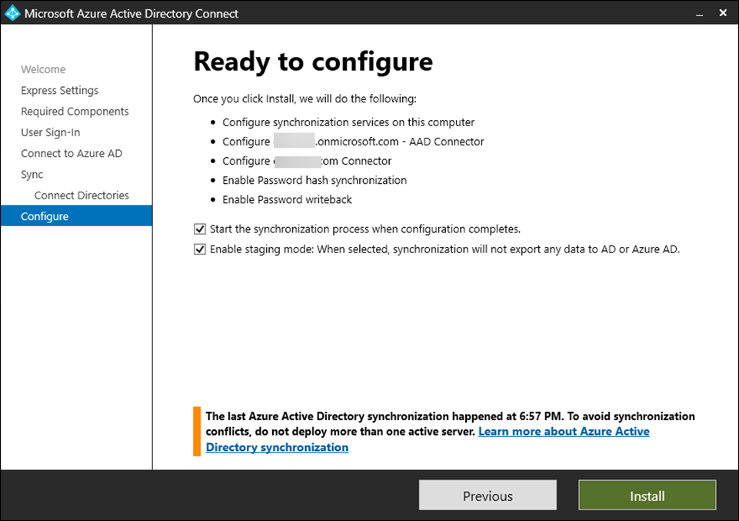Jump to the User Sign-In step
Image resolution: width=739 pixels, height=521 pixels.
click(x=50, y=132)
